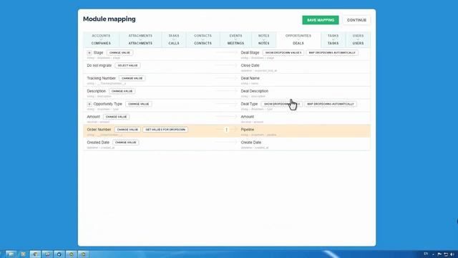This screenshot has width=458, height=258.
Task: Select the Opportunities to Deals tab
Action: pyautogui.click(x=298, y=39)
